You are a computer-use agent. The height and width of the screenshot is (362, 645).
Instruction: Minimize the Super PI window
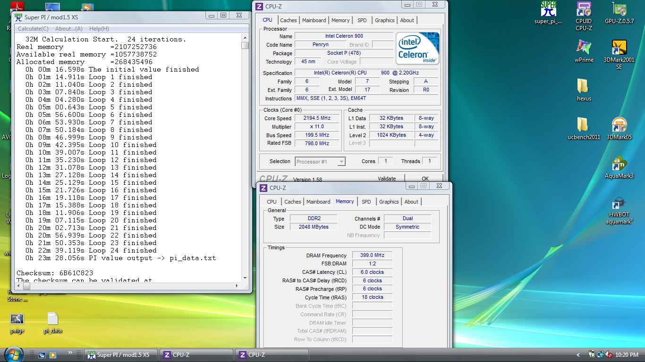coord(212,15)
